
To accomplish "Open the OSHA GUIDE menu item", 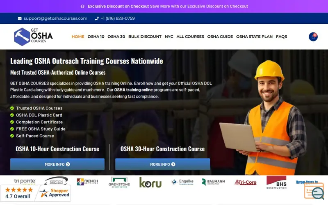I will coord(220,36).
